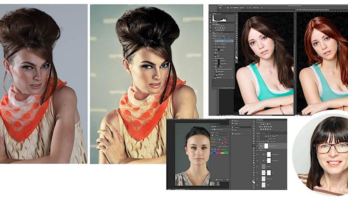The image size is (348, 204).
Task: Switch to the Layers tab in lower panel
Action: pyautogui.click(x=258, y=132)
